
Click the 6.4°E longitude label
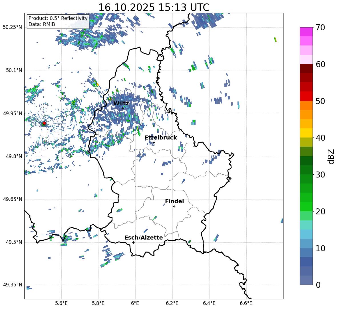[209, 303]
